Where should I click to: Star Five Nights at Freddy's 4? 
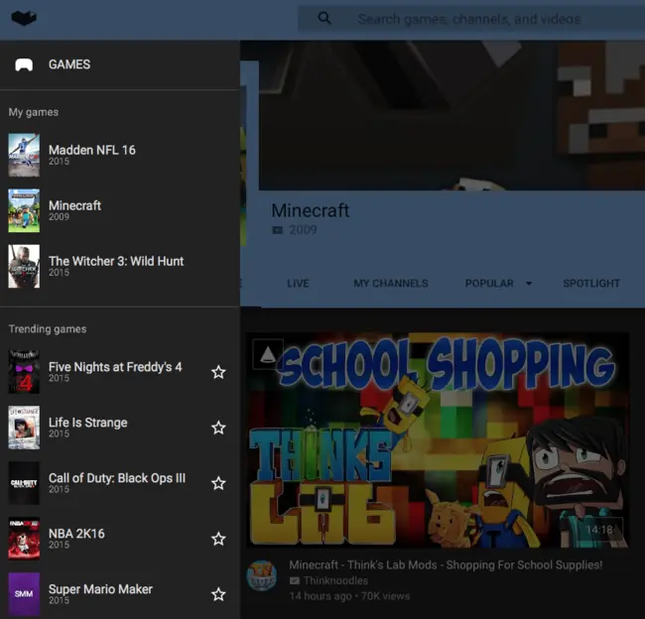218,372
